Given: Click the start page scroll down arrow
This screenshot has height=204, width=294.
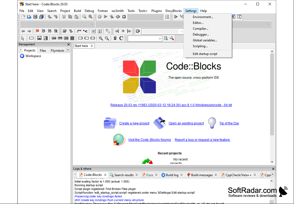Looking at the screenshot, I should (x=272, y=162).
